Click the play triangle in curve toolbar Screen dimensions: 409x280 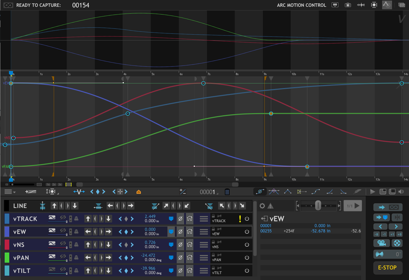pyautogui.click(x=373, y=192)
